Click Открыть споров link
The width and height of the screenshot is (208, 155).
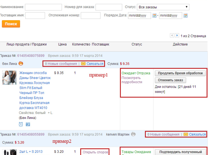95,152
